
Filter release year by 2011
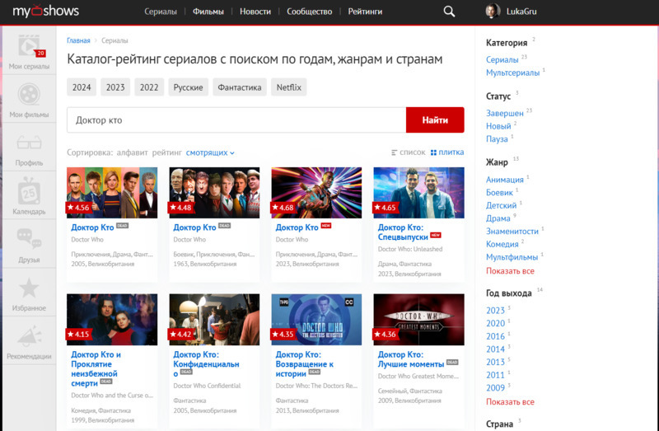coord(496,375)
